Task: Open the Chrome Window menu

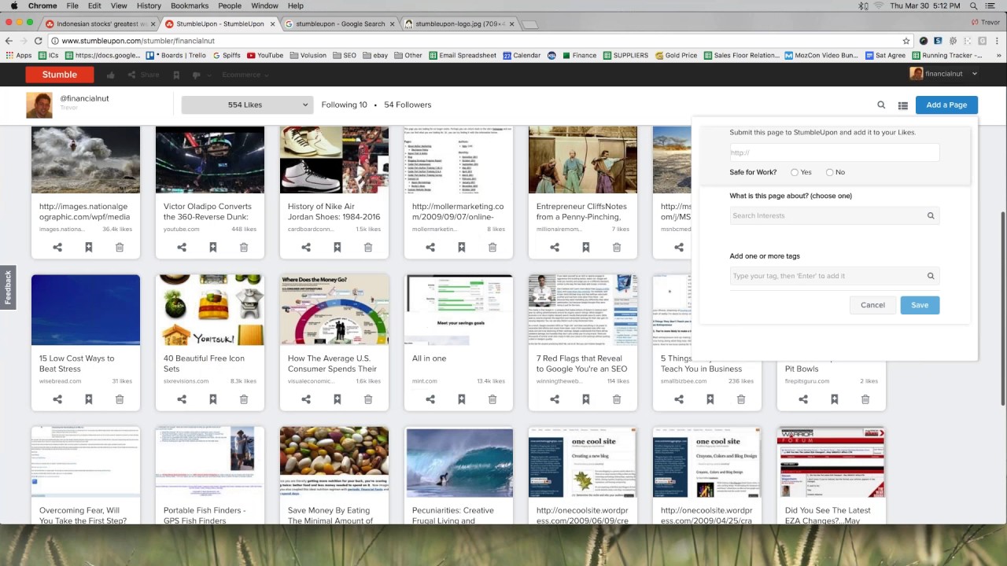Action: tap(264, 6)
